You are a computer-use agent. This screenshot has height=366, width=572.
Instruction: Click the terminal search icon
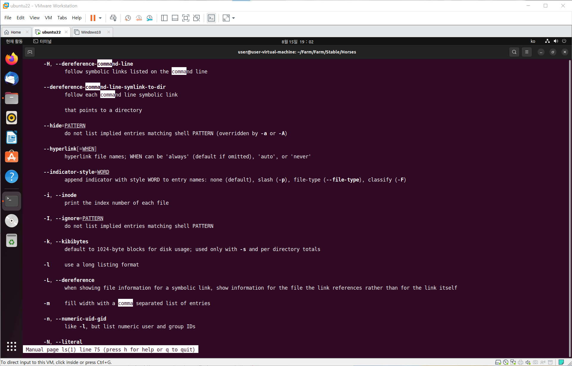coord(514,52)
